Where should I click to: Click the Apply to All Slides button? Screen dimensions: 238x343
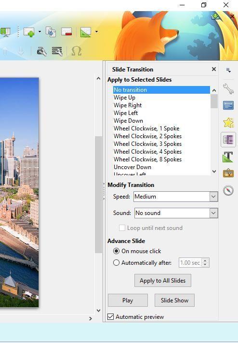pyautogui.click(x=163, y=280)
